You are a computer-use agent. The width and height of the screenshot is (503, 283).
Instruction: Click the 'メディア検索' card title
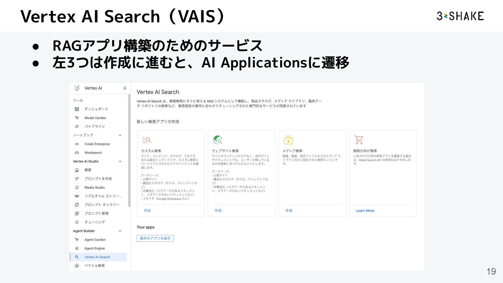(292, 151)
